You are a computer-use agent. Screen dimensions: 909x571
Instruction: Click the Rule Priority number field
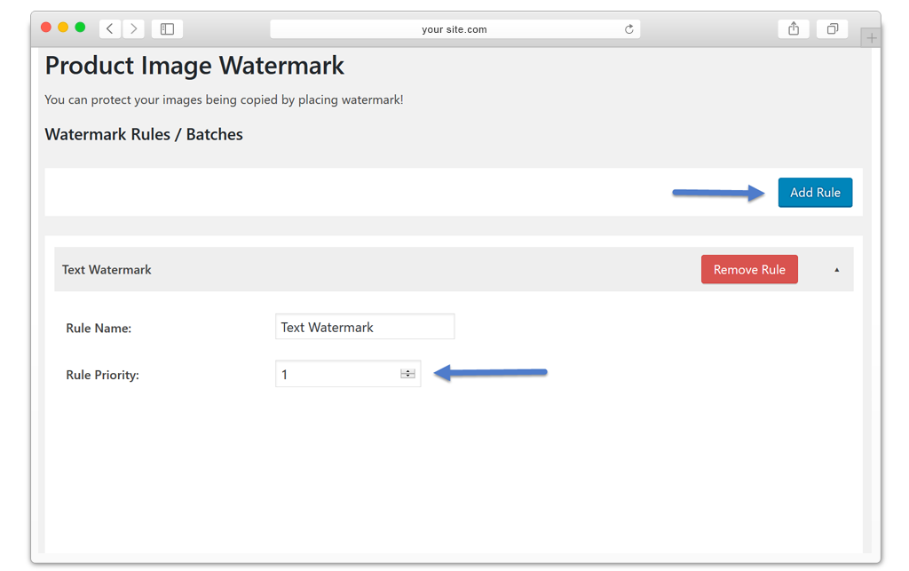[348, 374]
